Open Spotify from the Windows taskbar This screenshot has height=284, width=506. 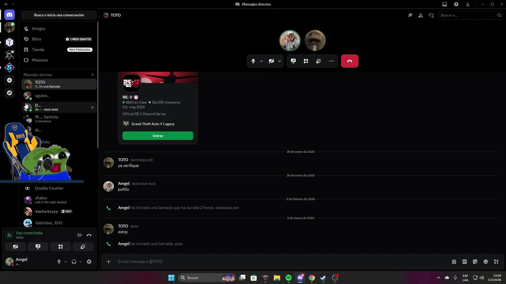coord(289,278)
